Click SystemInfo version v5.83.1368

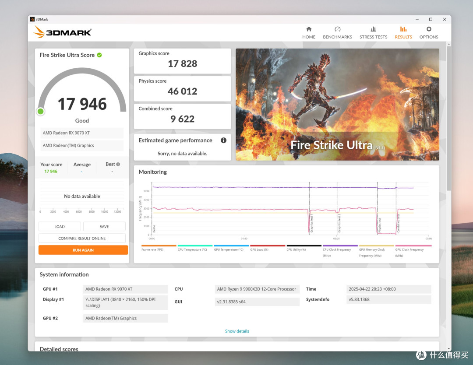[389, 300]
